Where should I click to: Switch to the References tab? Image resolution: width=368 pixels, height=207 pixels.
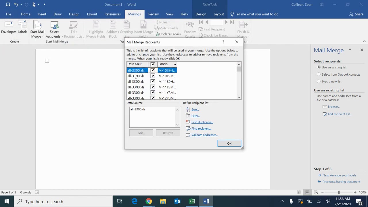(112, 14)
